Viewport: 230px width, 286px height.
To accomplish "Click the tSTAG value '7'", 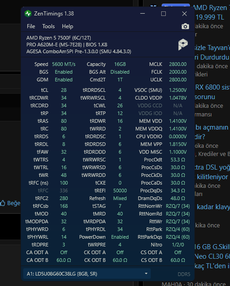I will tap(120, 206).
